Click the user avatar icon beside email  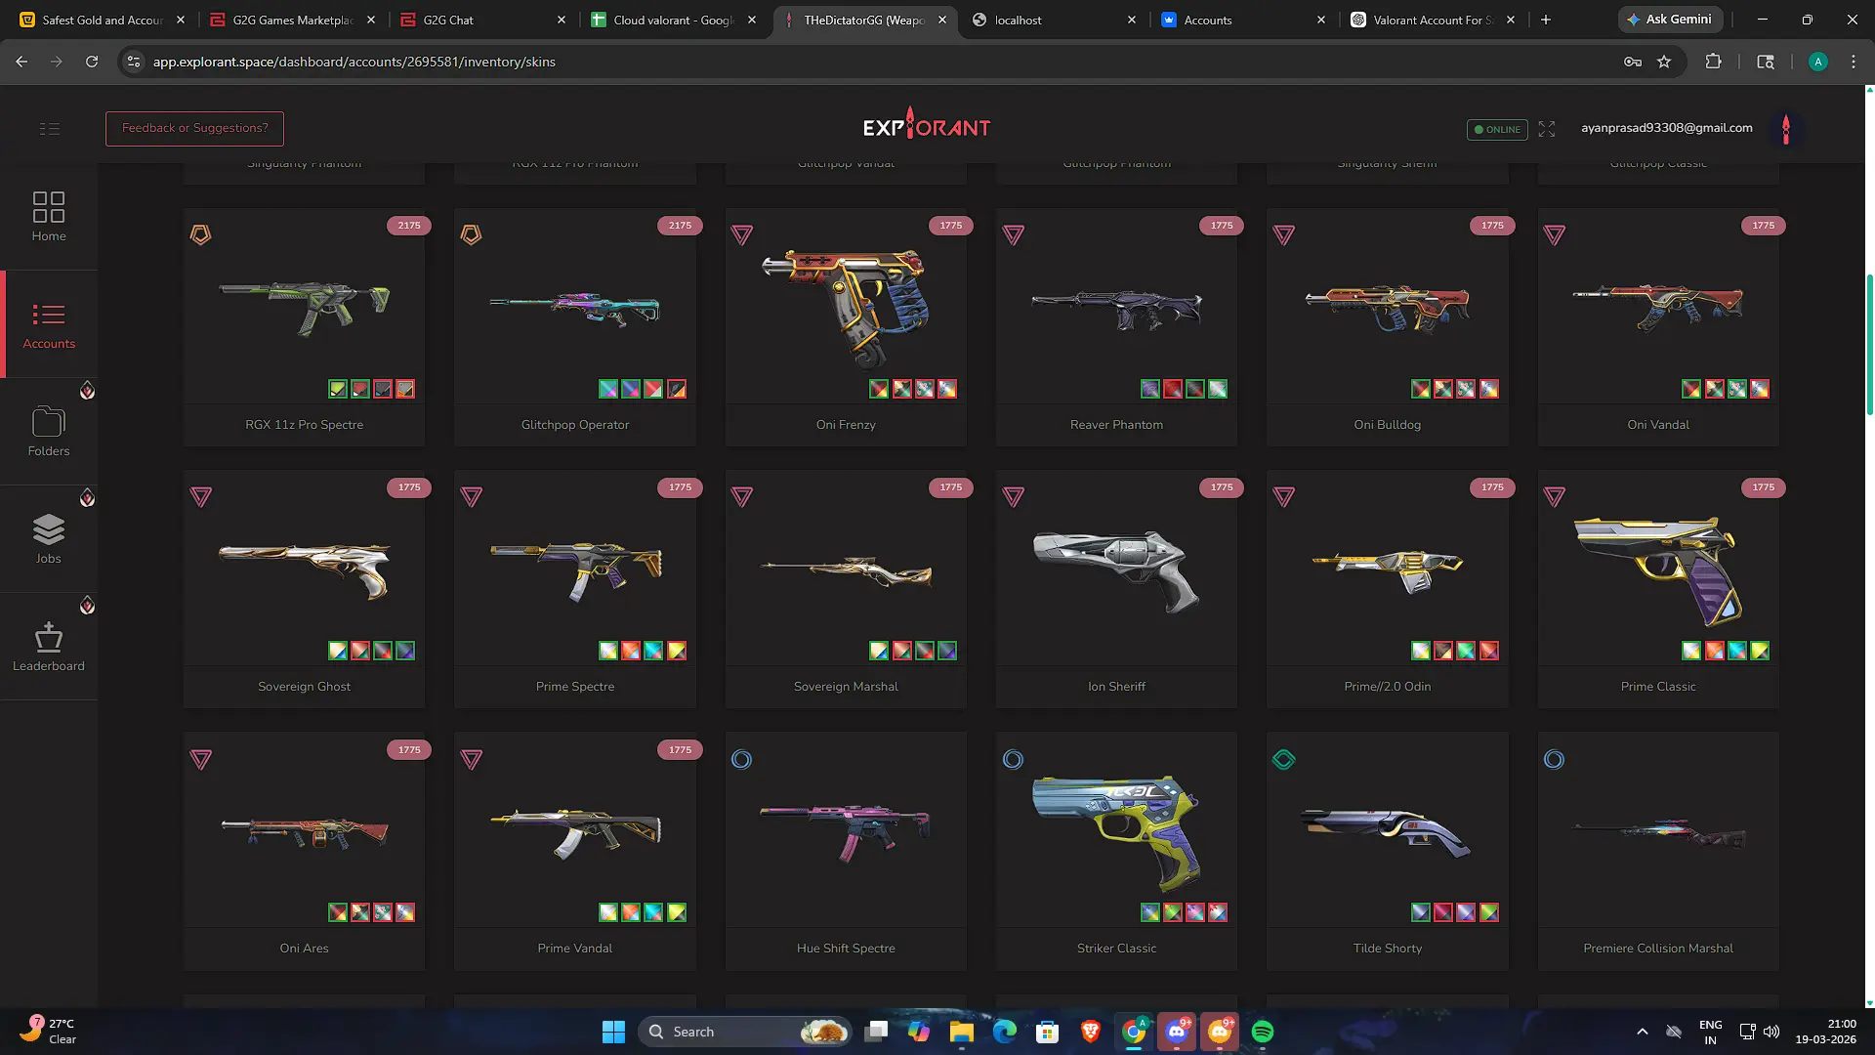point(1786,129)
